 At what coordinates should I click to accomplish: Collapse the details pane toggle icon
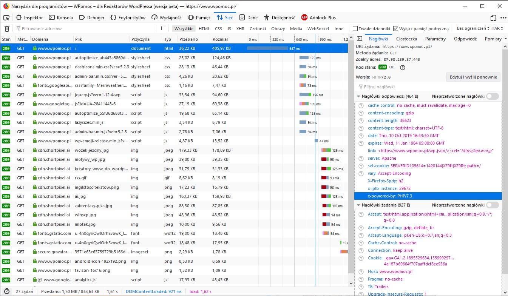point(359,39)
